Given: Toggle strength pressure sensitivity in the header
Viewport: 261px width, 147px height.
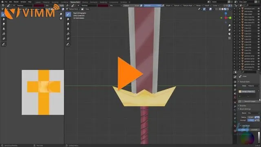Looking at the screenshot, I should (x=163, y=5).
